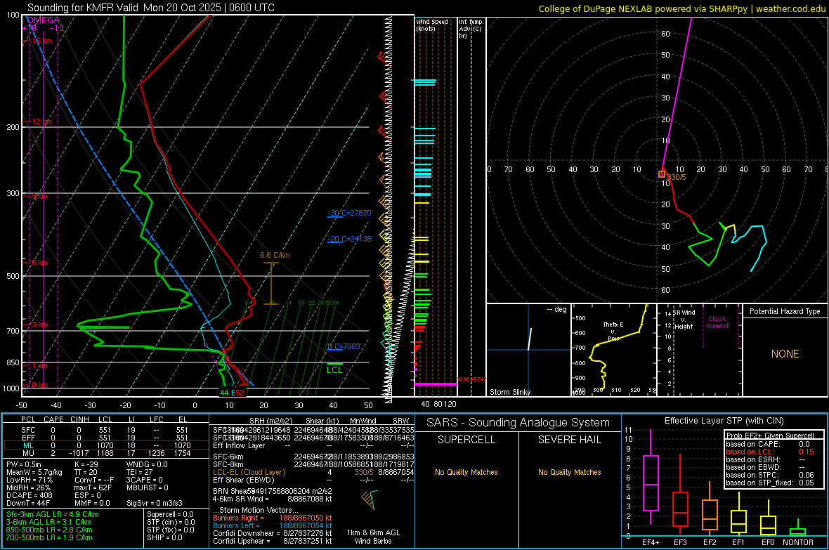829x550 pixels.
Task: Click the maxT = 62F value
Action: [93, 487]
